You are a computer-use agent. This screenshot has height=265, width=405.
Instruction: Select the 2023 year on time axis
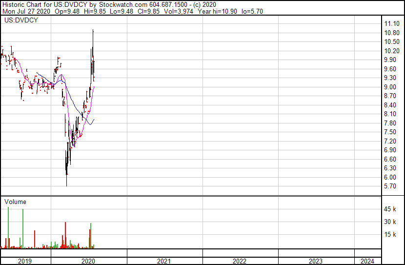click(x=316, y=262)
